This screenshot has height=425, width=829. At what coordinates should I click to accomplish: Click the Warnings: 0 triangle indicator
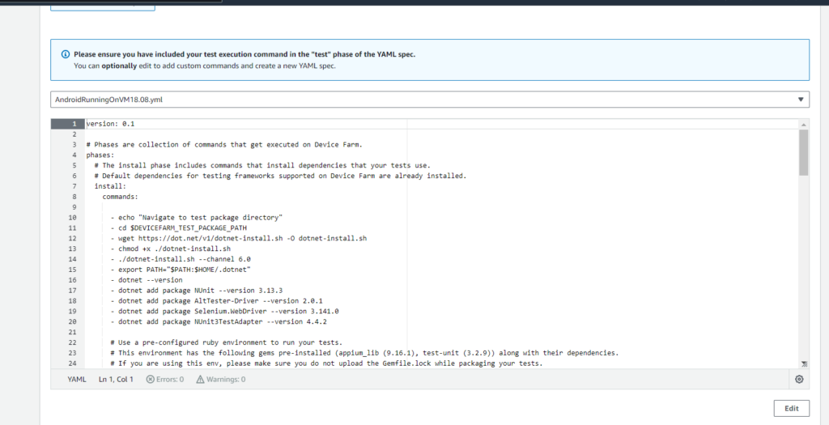220,379
